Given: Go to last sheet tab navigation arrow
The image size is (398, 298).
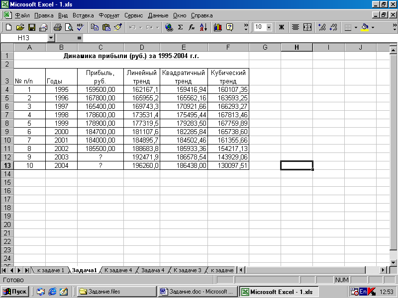Looking at the screenshot, I should (27, 270).
